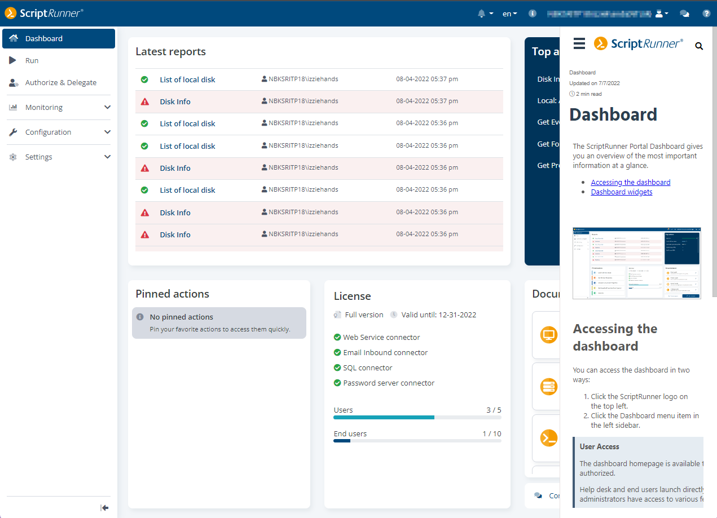Click the dashboard screenshot thumbnail in help panel
Viewport: 717px width, 518px height.
coord(636,263)
